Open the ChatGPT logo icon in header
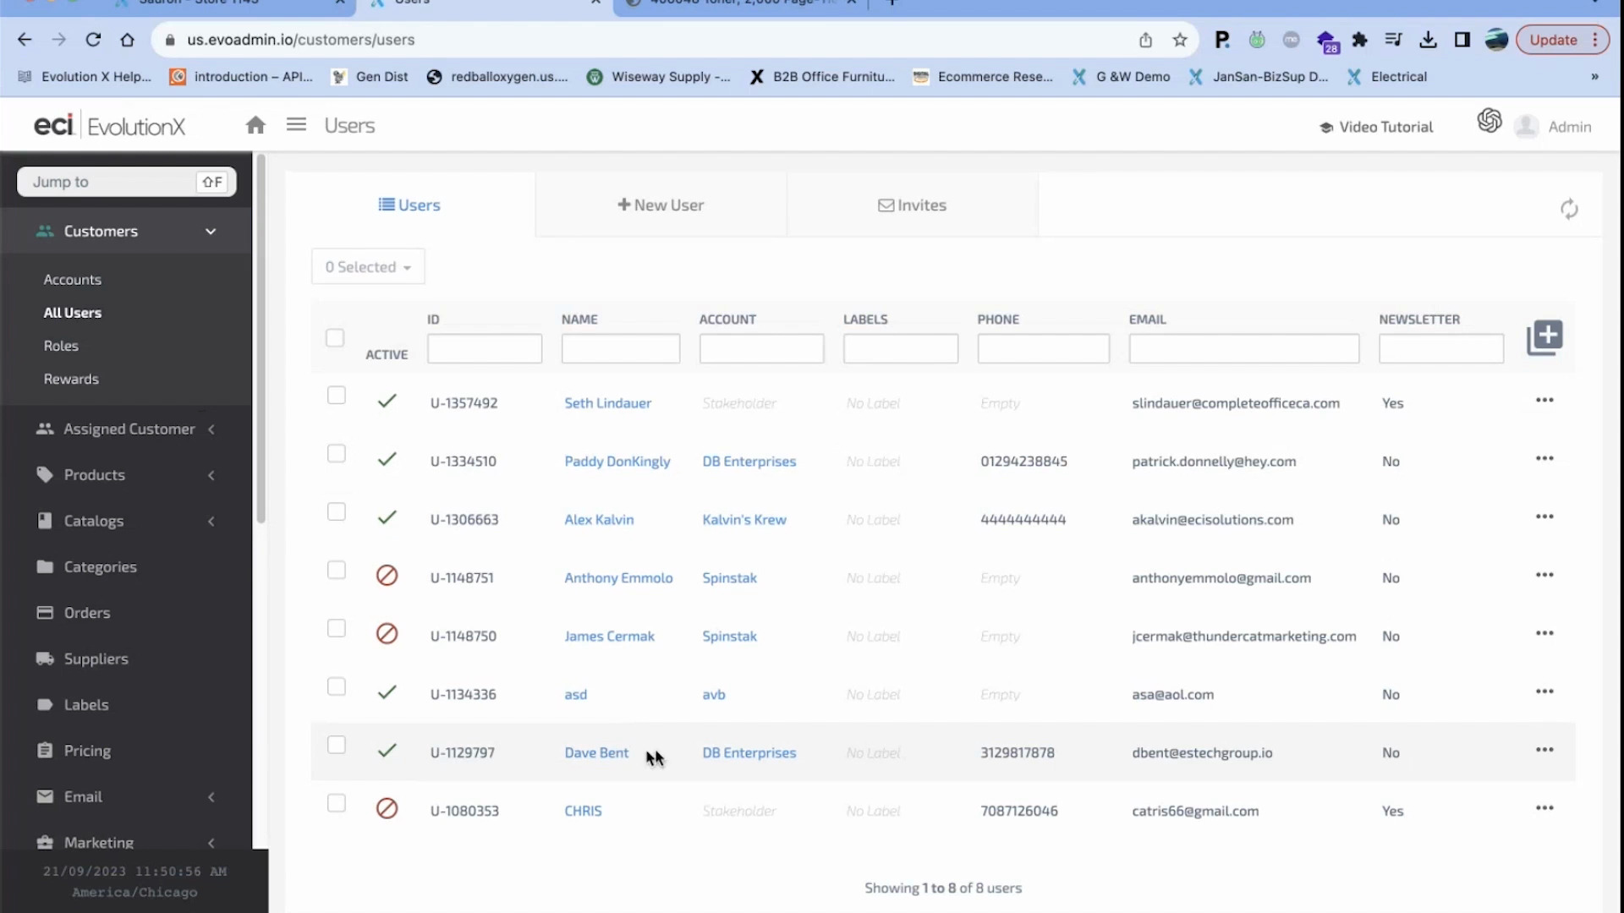 [x=1490, y=121]
